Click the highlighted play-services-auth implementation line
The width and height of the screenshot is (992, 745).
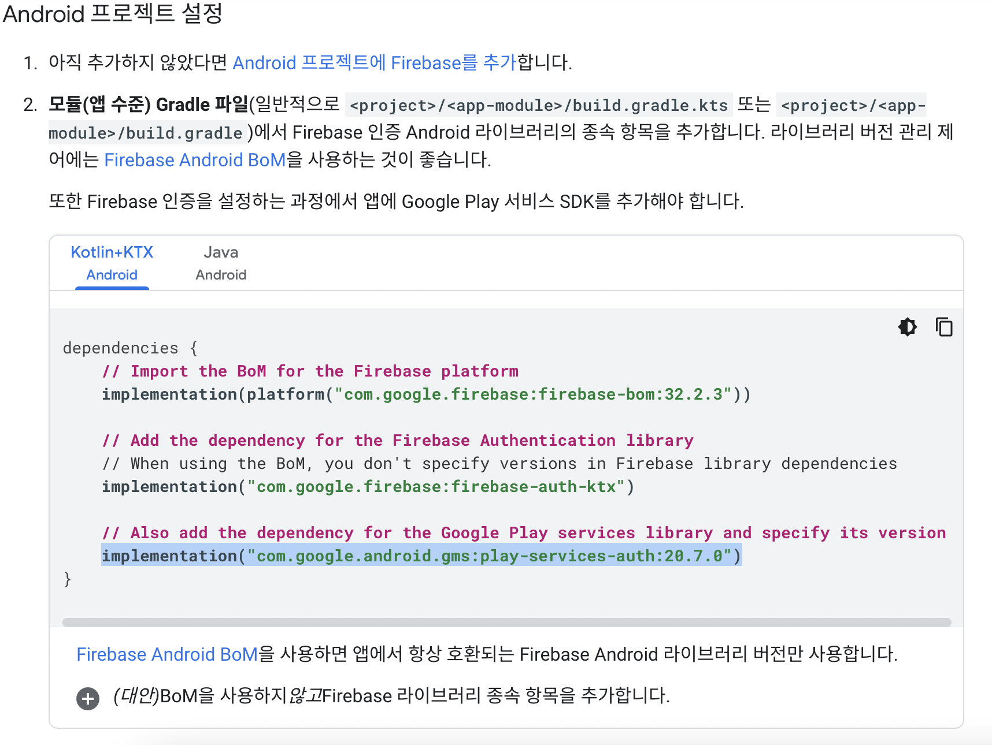421,556
